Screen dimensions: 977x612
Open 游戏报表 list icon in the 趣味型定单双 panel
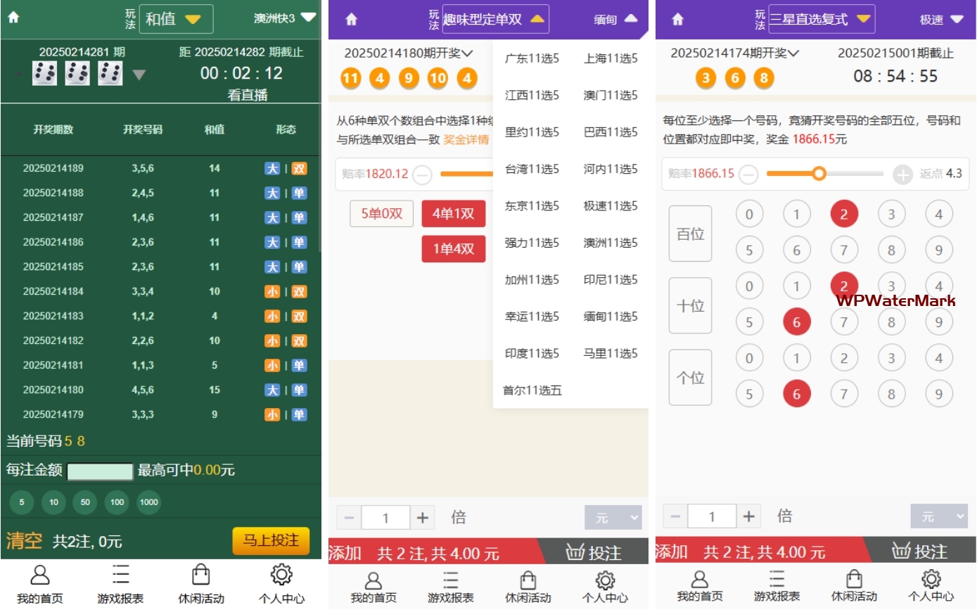[450, 580]
